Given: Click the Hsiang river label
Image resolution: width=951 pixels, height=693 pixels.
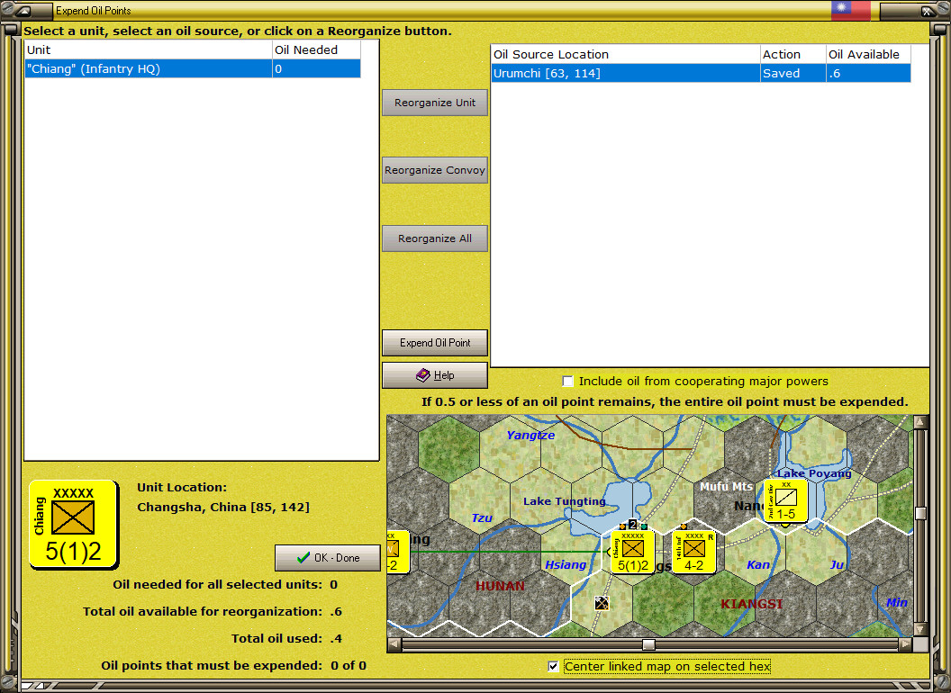Looking at the screenshot, I should click(566, 564).
